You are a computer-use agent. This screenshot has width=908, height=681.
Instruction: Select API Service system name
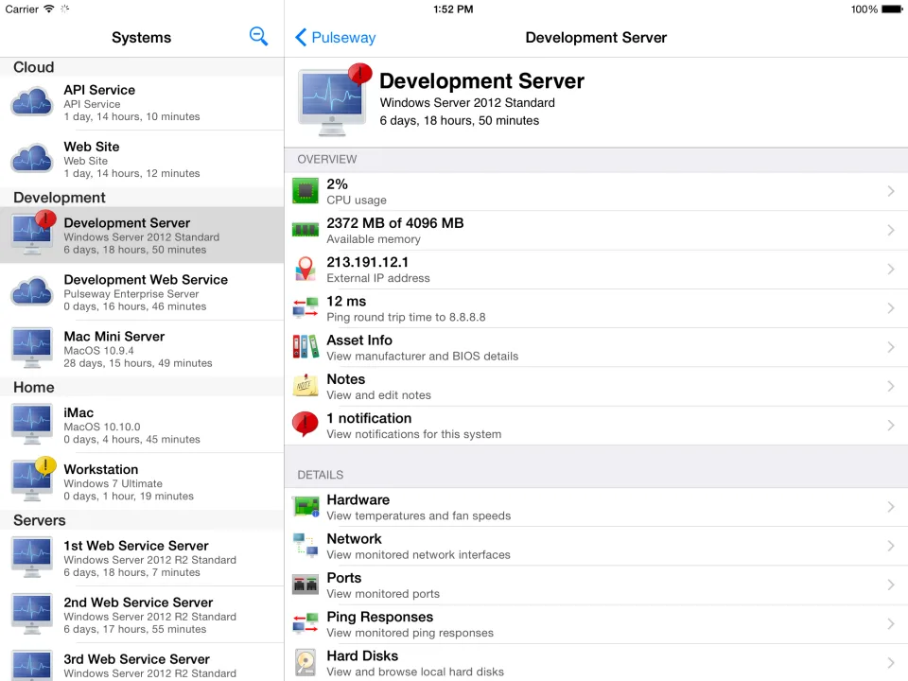tap(99, 90)
